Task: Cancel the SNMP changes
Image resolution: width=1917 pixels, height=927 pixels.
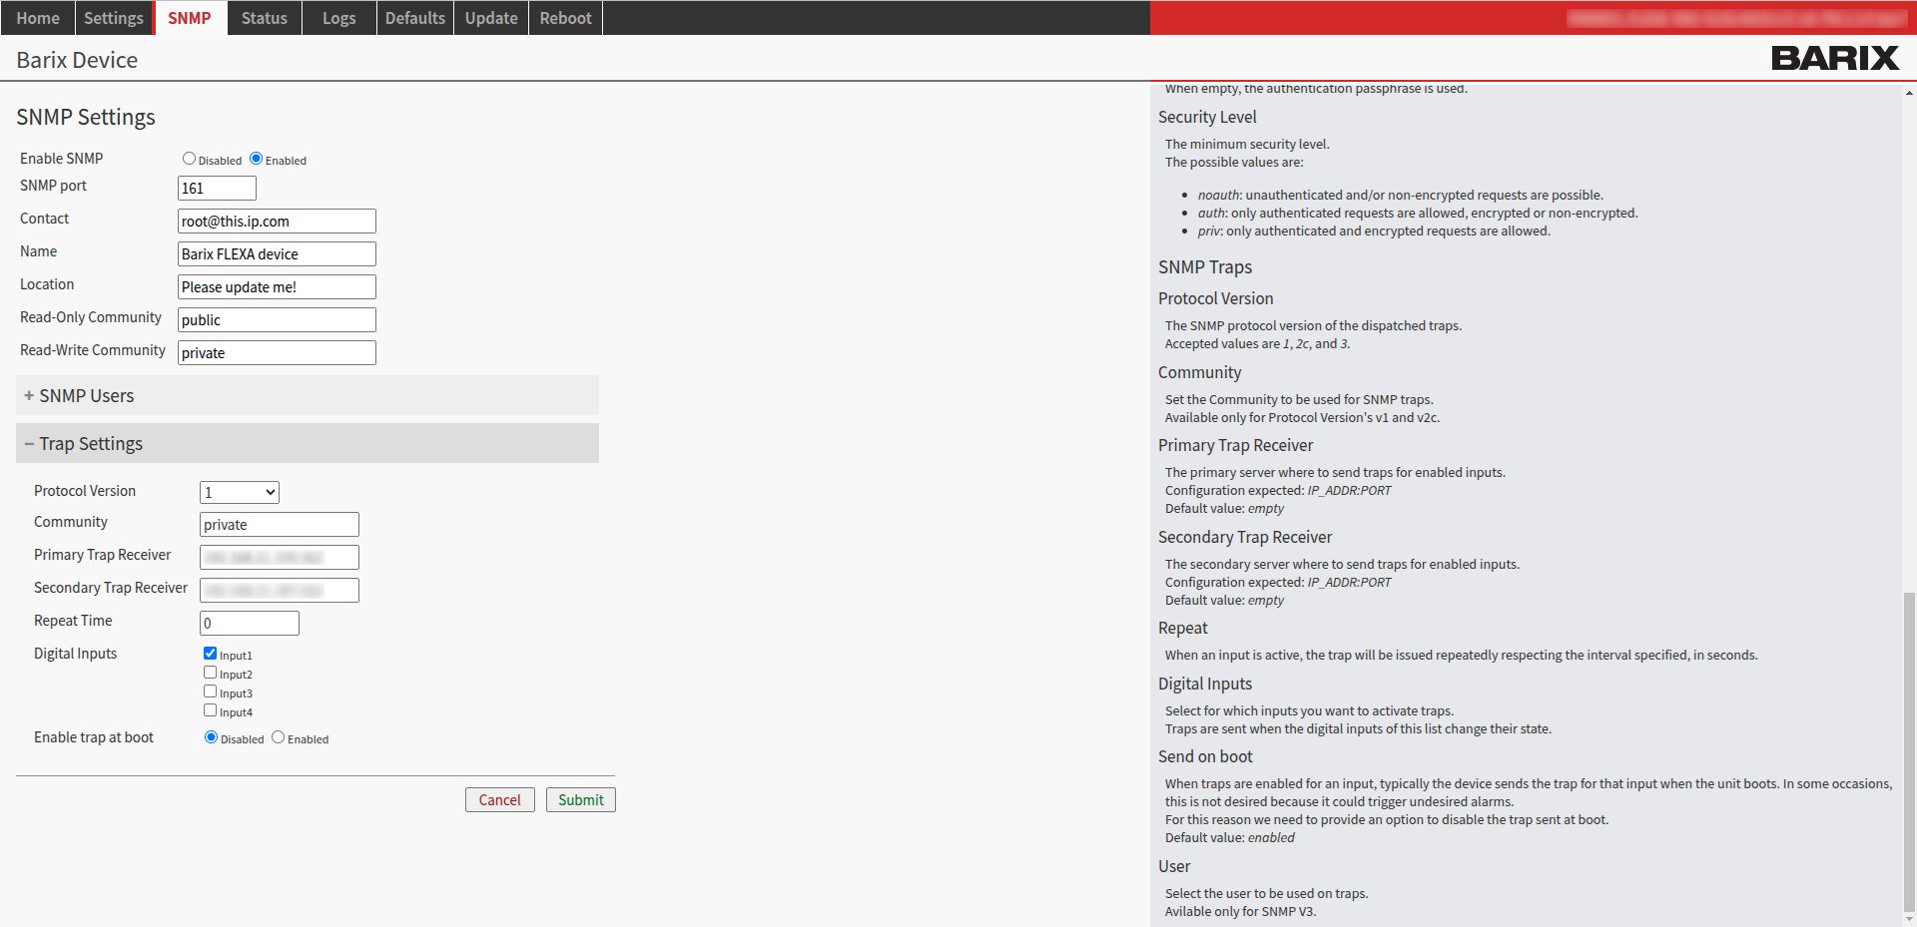Action: [x=499, y=799]
